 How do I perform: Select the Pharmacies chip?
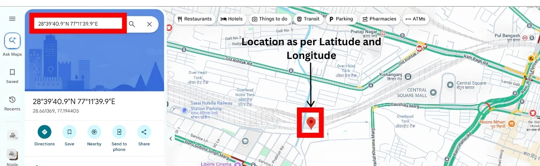tap(379, 19)
